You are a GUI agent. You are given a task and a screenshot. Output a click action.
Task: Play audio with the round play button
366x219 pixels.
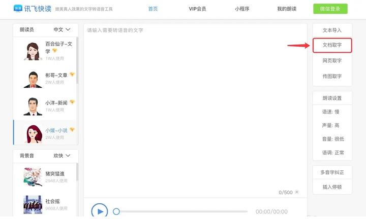[x=100, y=211]
